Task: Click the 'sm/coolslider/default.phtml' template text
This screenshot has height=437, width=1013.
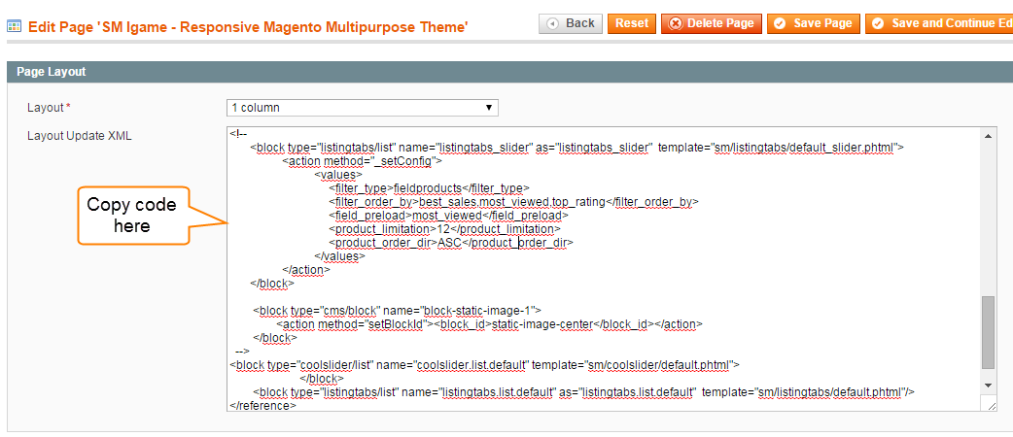Action: point(659,365)
